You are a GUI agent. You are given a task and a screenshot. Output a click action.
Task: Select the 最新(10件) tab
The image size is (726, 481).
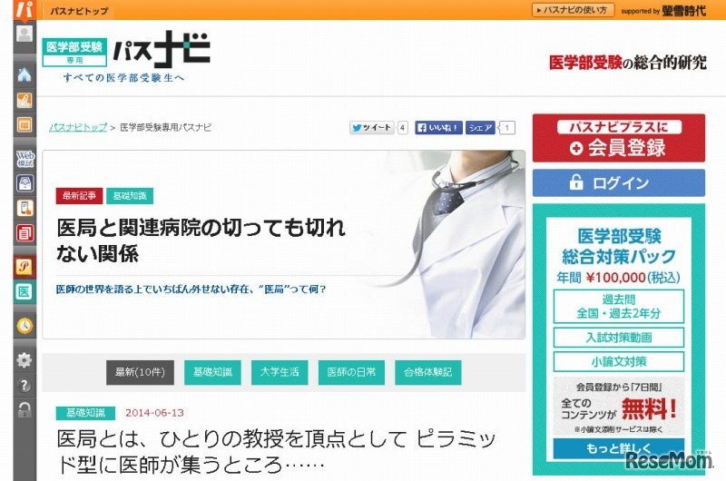coord(141,372)
